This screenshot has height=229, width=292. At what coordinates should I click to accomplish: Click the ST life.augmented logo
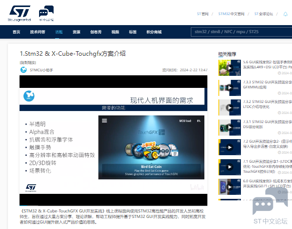click(x=20, y=13)
